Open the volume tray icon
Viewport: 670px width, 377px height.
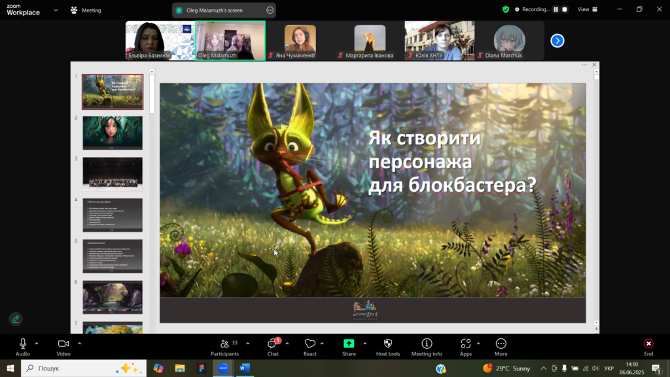point(596,368)
